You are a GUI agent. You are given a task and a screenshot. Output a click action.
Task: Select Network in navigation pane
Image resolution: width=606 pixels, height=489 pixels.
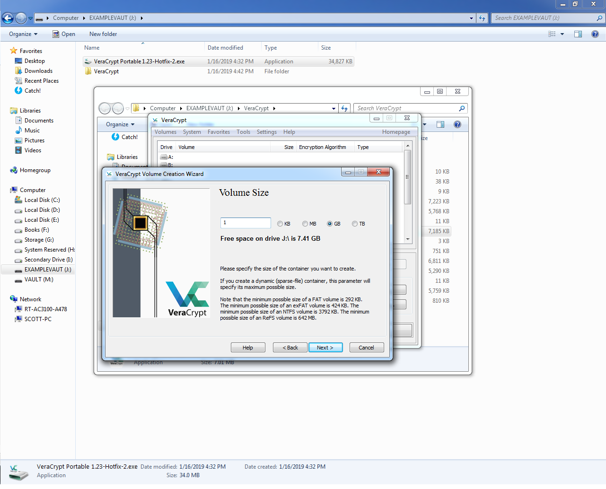(x=30, y=299)
